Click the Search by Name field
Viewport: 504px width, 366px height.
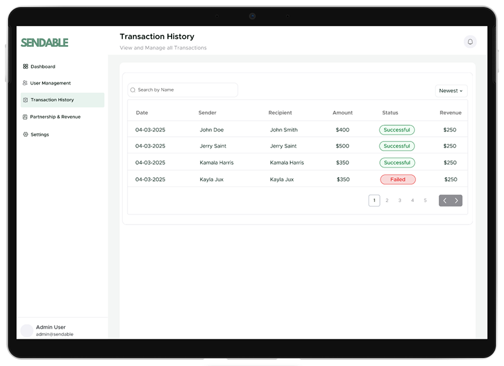181,89
